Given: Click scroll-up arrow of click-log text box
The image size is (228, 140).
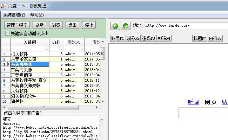Looking at the screenshot, I should pos(102,120).
